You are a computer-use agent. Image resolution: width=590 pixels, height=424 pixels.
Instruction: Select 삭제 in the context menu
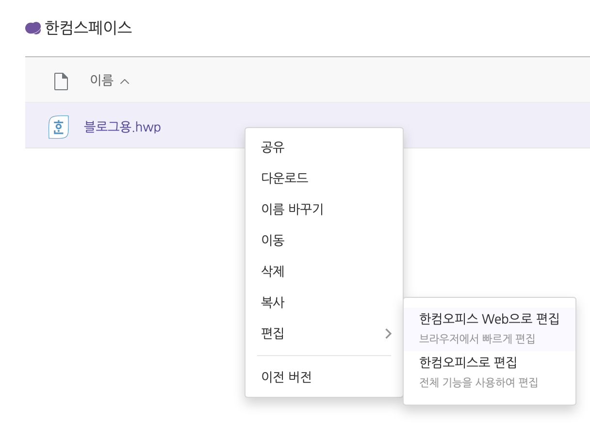324,271
